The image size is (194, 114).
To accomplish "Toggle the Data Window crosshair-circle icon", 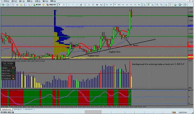I will pyautogui.click(x=17, y=5).
